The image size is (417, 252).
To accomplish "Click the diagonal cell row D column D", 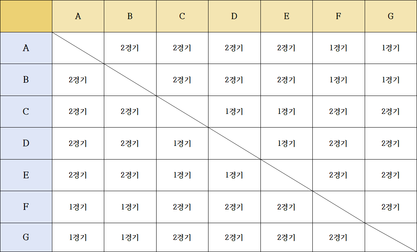I will point(234,144).
